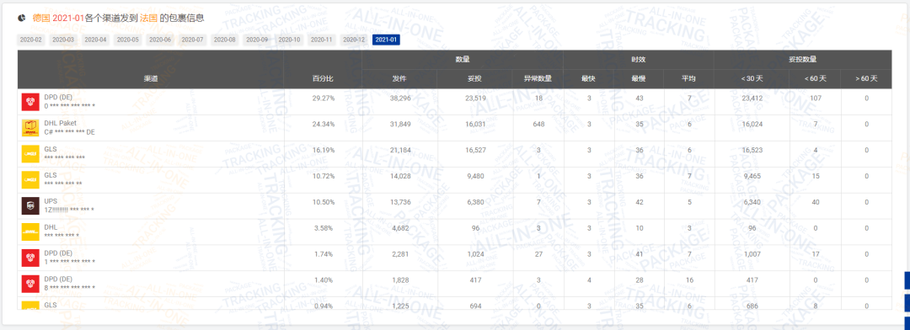Click the UPS logo icon
Image resolution: width=910 pixels, height=330 pixels.
pyautogui.click(x=30, y=205)
